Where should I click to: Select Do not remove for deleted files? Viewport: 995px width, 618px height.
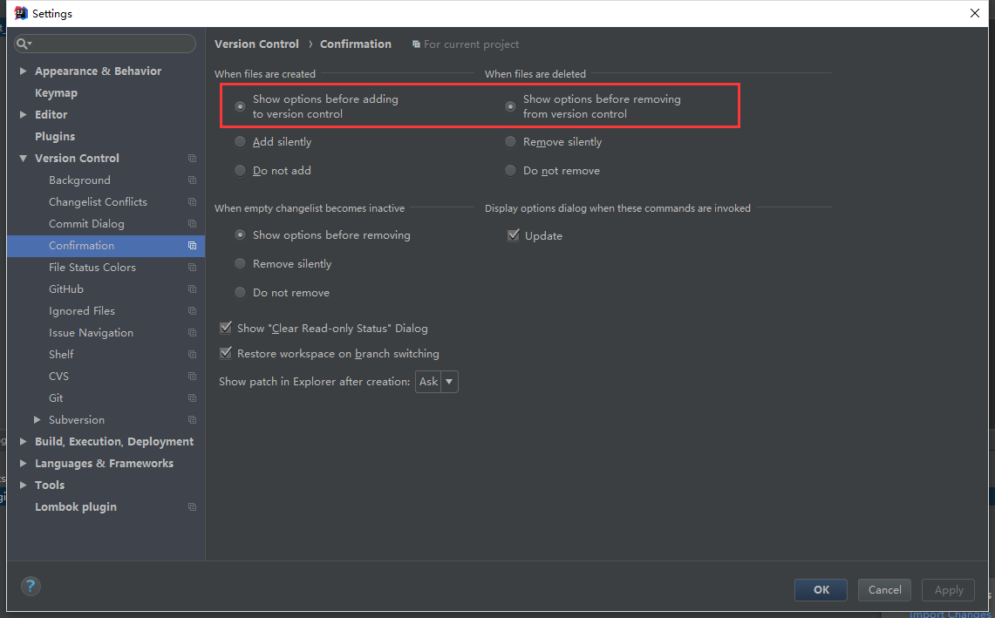pyautogui.click(x=511, y=171)
